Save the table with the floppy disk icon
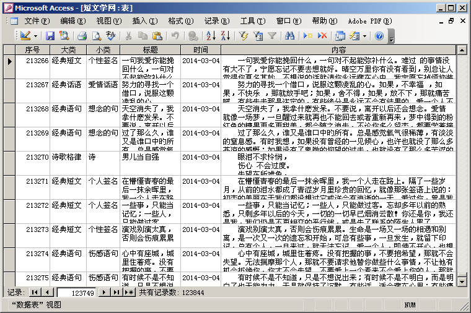471x313 pixels. [50, 36]
